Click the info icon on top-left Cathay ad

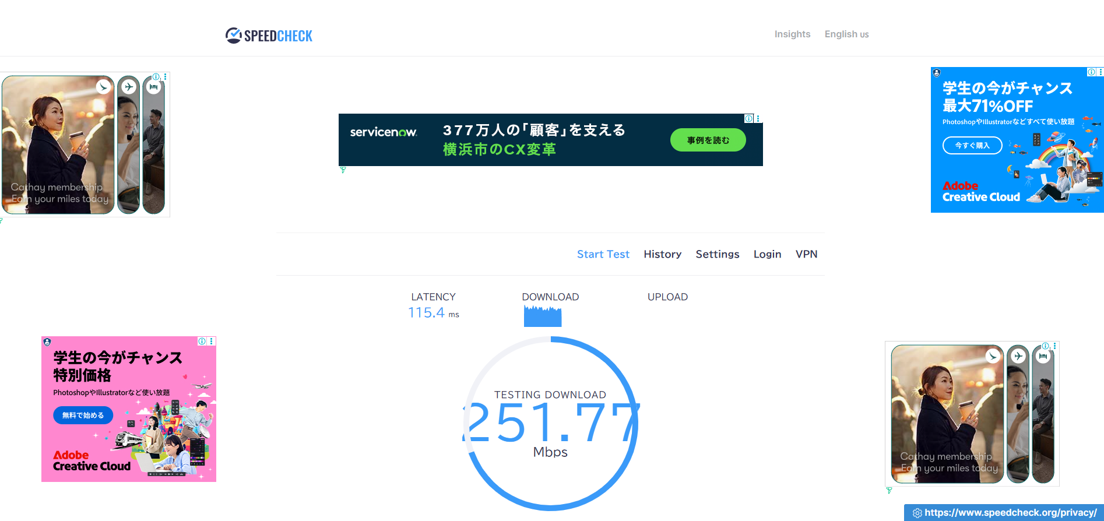(156, 77)
